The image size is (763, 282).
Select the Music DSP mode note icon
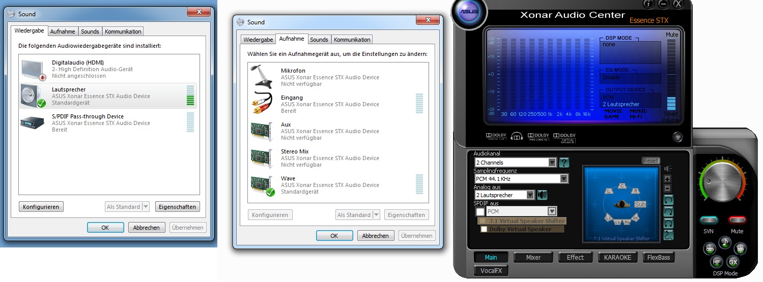[725, 243]
